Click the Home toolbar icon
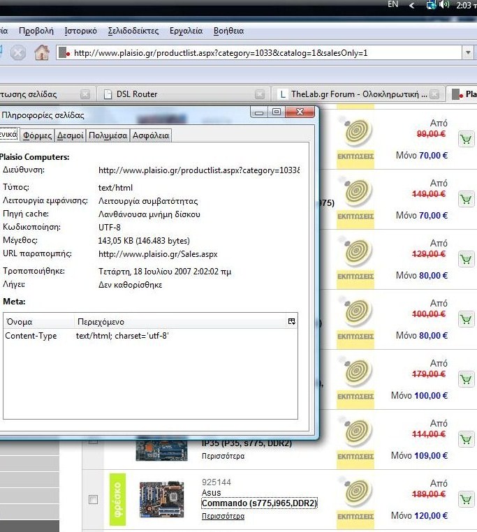Screen dimensions: 477x532 42,53
